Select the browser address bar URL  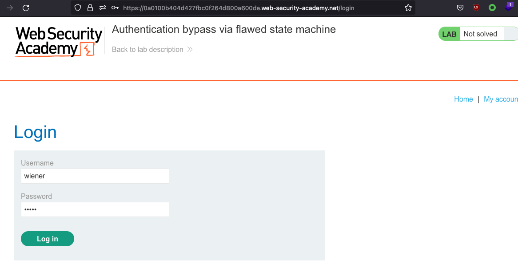239,8
